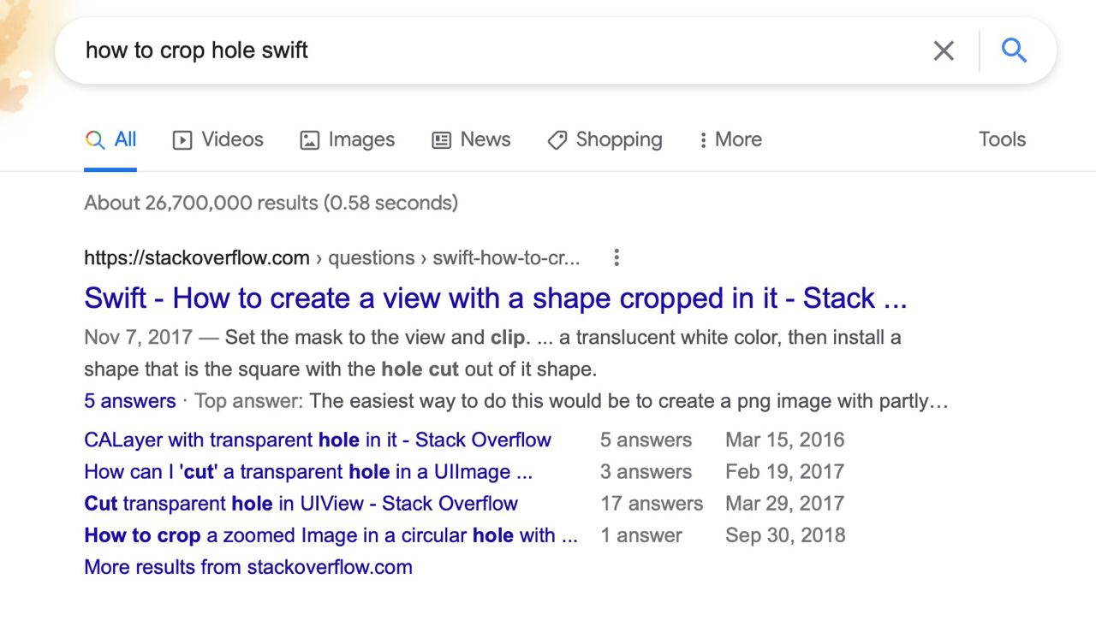Open three-dot menu beside stackoverflow result URL

coord(616,257)
